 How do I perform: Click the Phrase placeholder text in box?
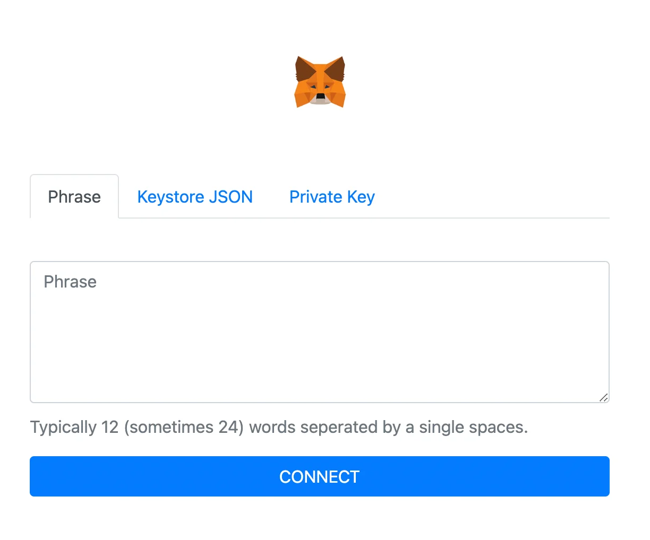70,282
